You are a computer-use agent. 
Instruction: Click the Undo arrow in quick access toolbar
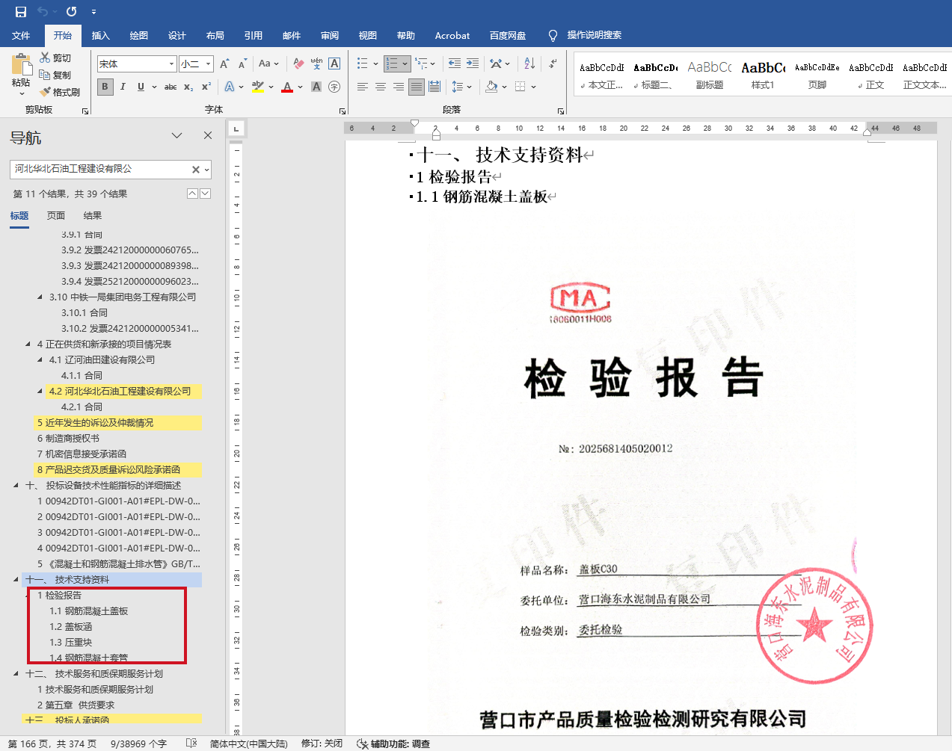pyautogui.click(x=42, y=12)
